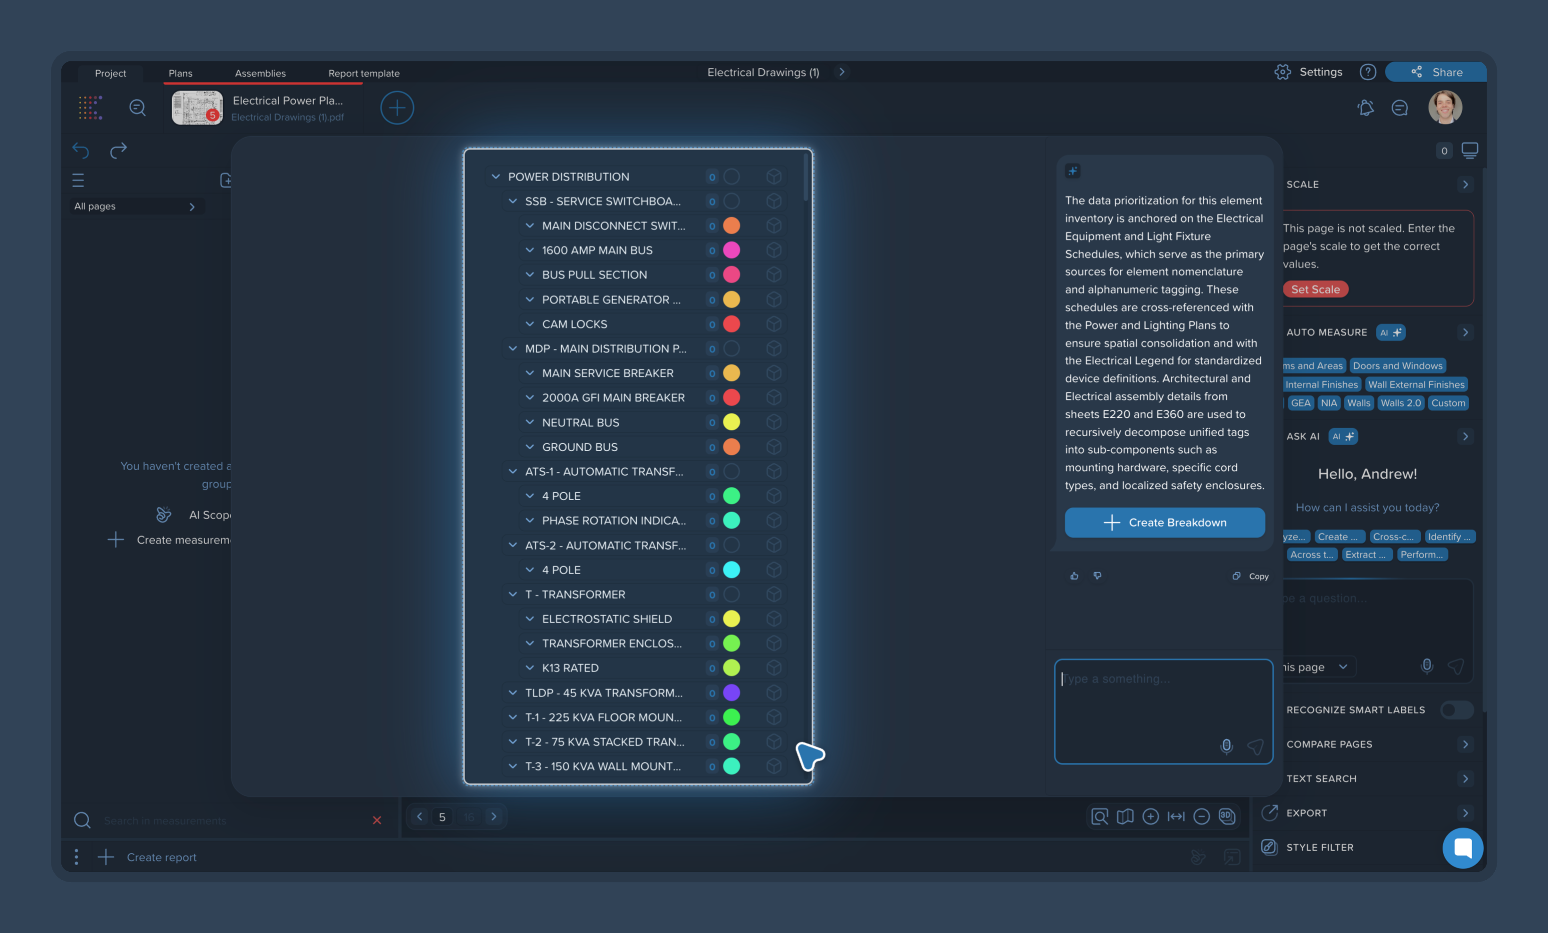1548x933 pixels.
Task: Click the 3D cube icon for CAM LOCKS
Action: (774, 324)
